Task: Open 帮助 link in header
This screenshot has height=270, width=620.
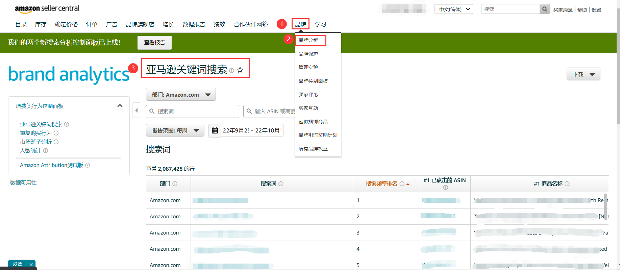Action: click(x=582, y=10)
